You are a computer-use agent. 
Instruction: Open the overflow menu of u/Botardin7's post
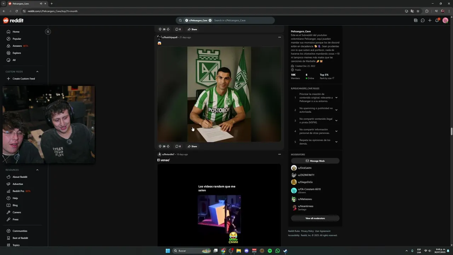coord(279,154)
